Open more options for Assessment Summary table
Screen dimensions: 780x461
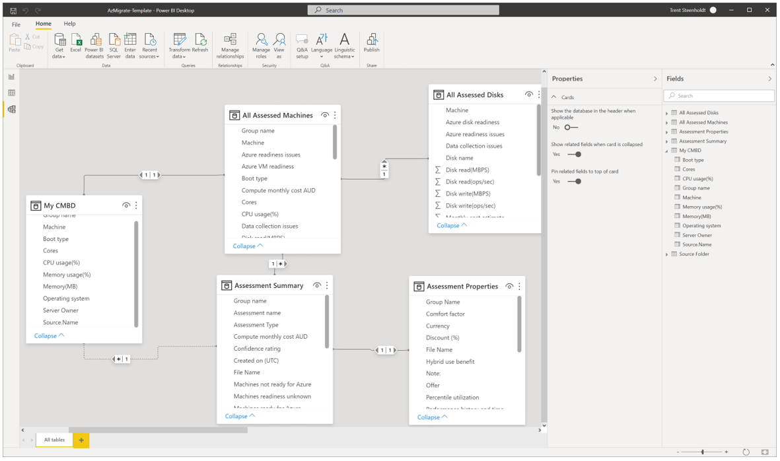coord(328,285)
